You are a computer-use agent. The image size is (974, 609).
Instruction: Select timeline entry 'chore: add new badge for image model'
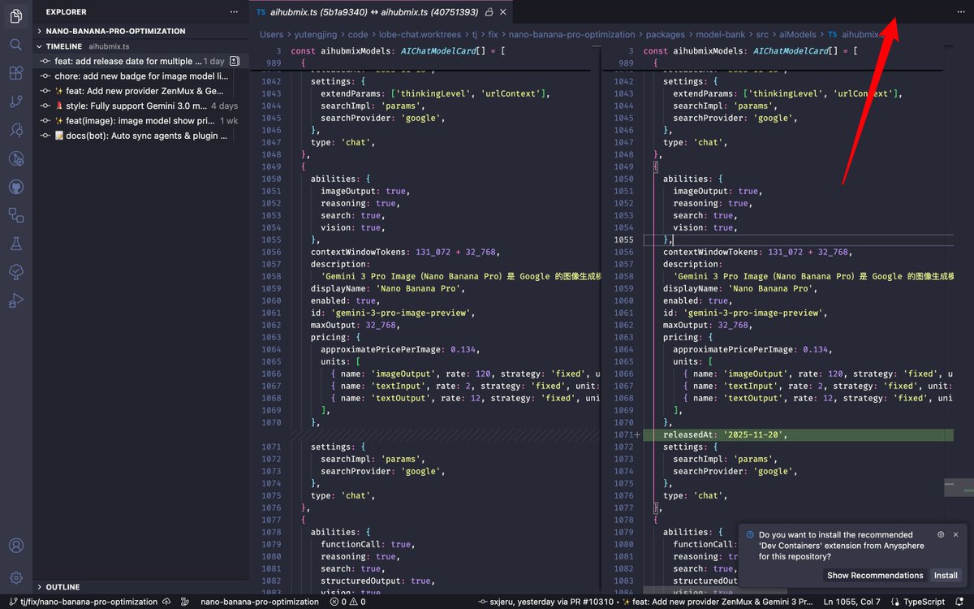coord(140,76)
